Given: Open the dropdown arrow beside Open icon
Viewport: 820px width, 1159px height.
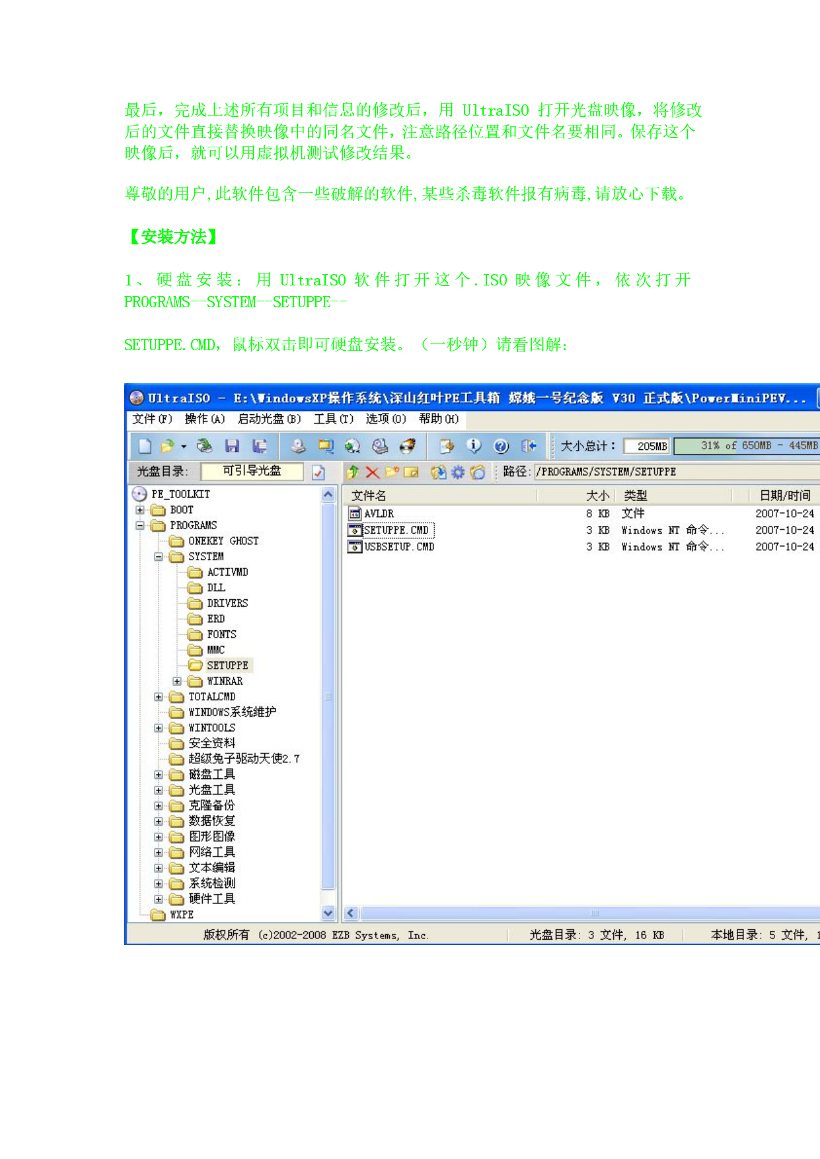Looking at the screenshot, I should pos(184,447).
